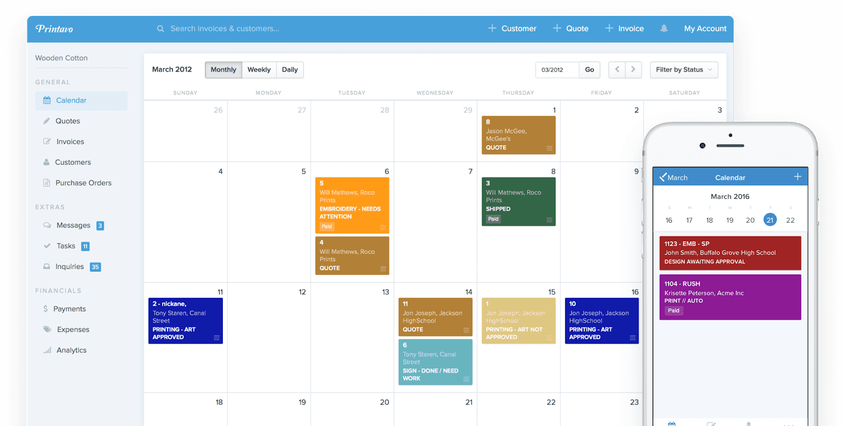Click the Customers person icon
The width and height of the screenshot is (845, 426).
pyautogui.click(x=46, y=162)
